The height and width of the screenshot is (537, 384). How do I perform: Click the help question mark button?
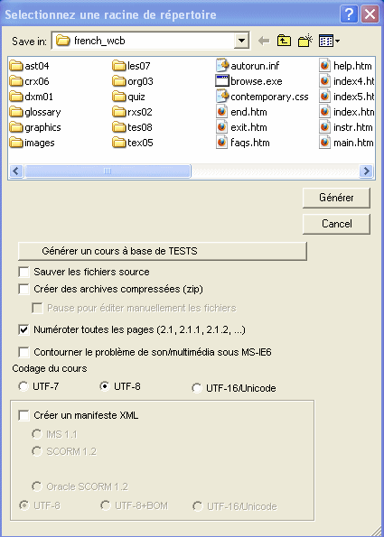pos(349,14)
